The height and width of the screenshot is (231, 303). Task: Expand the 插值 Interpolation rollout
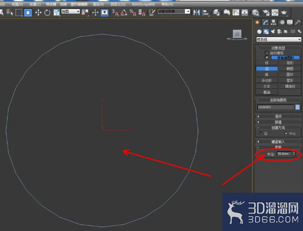coord(278,122)
